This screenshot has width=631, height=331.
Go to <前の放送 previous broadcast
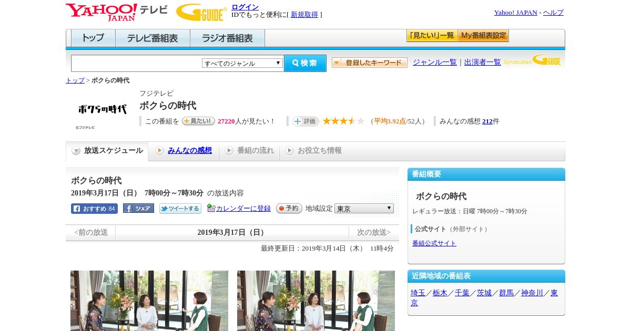[x=91, y=232]
